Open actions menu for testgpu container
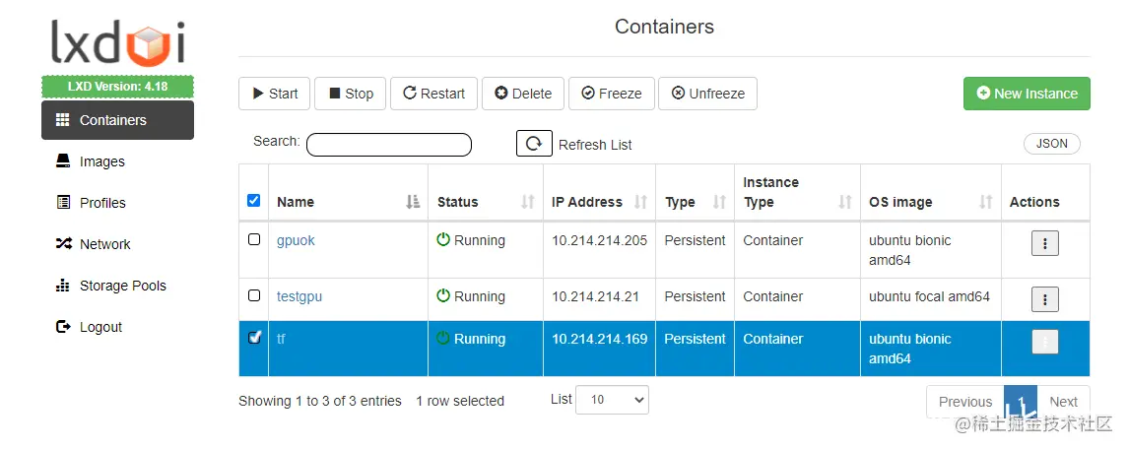The height and width of the screenshot is (449, 1128). [x=1044, y=299]
